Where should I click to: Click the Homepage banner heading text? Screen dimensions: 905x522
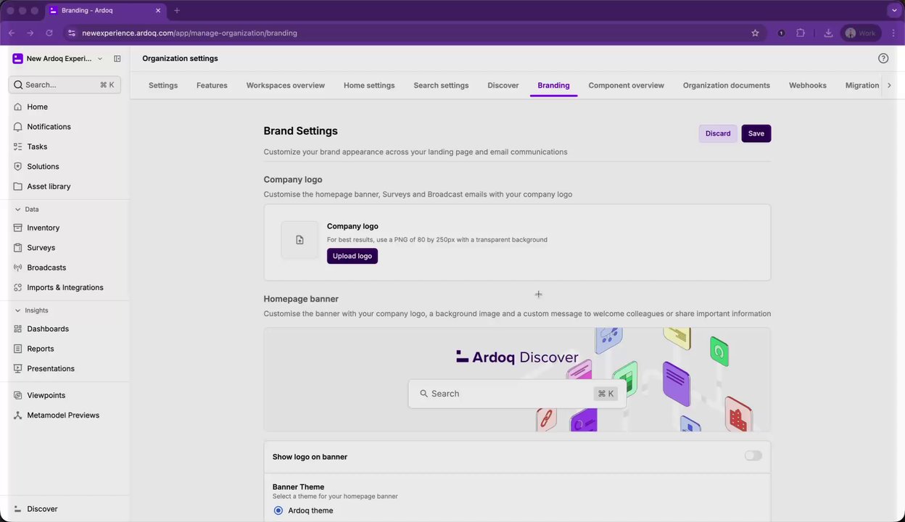click(x=301, y=299)
